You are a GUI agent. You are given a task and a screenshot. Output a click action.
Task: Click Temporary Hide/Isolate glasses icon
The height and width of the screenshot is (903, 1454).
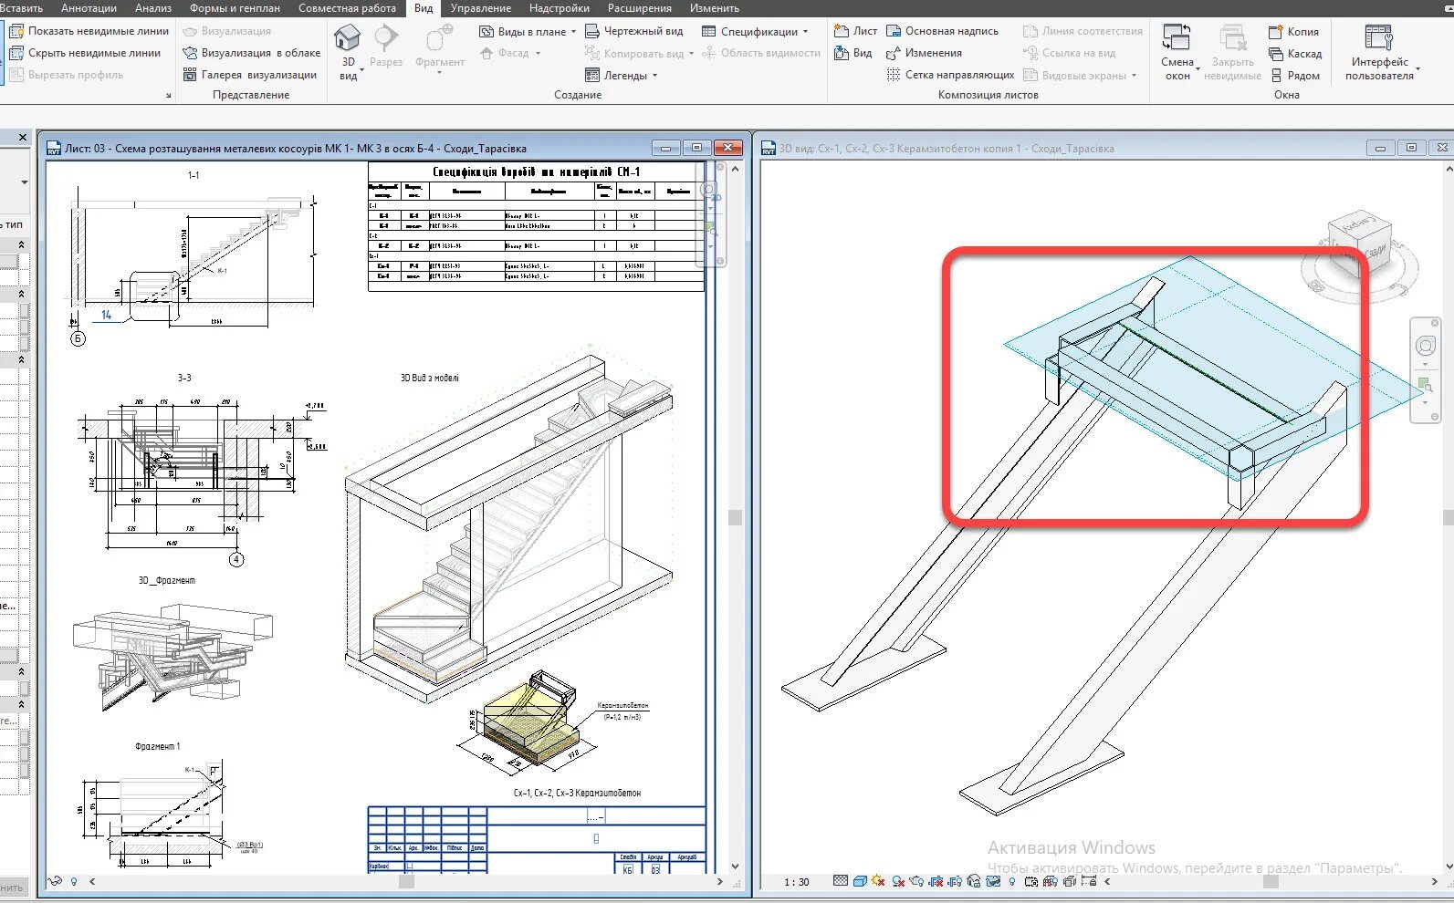(x=993, y=881)
